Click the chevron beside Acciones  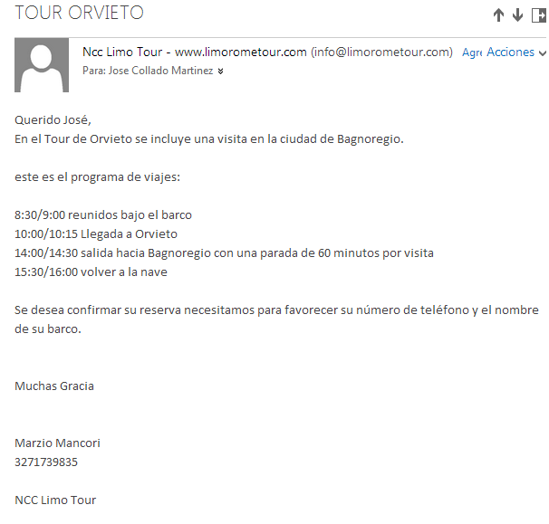[542, 53]
